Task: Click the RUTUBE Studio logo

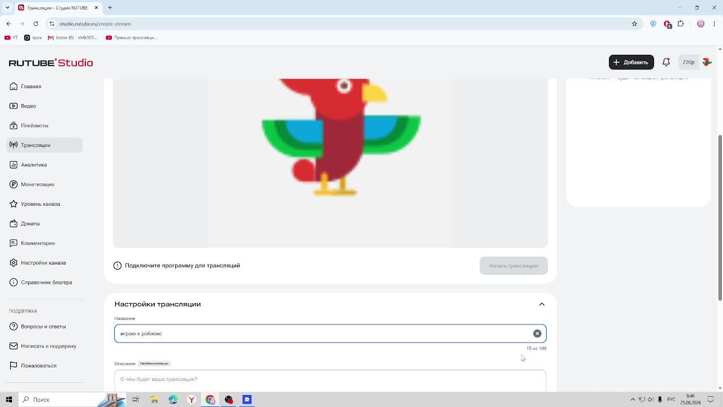Action: [51, 63]
